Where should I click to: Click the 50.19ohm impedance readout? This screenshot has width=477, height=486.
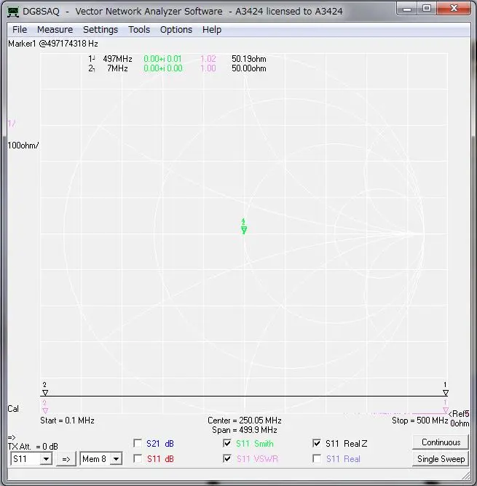pos(249,59)
